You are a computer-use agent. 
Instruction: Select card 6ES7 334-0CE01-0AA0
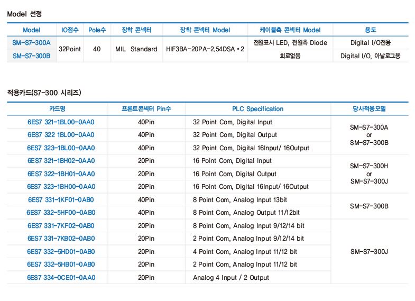[61, 278]
